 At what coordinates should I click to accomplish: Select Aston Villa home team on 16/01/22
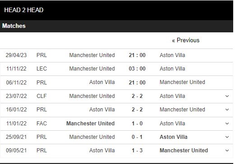102,110
